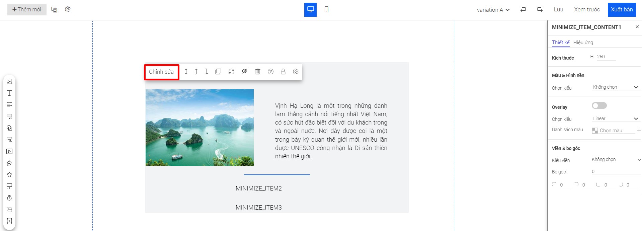This screenshot has height=231, width=642.
Task: Expand the Kiểu viền dropdown
Action: click(616, 160)
